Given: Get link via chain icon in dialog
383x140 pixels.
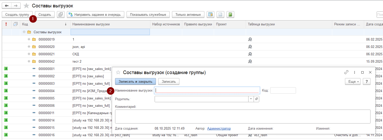Looking at the screenshot, I should [346, 72].
